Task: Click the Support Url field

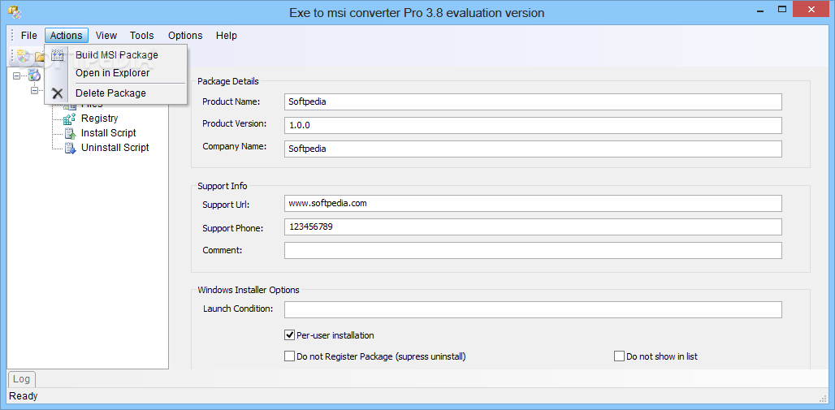Action: pos(533,204)
